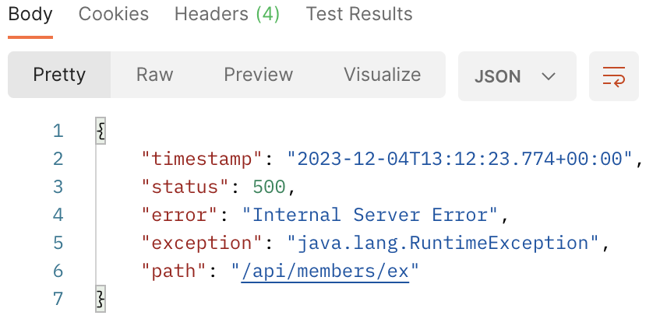Click line number 7 in gutter
The width and height of the screenshot is (667, 319).
point(58,299)
